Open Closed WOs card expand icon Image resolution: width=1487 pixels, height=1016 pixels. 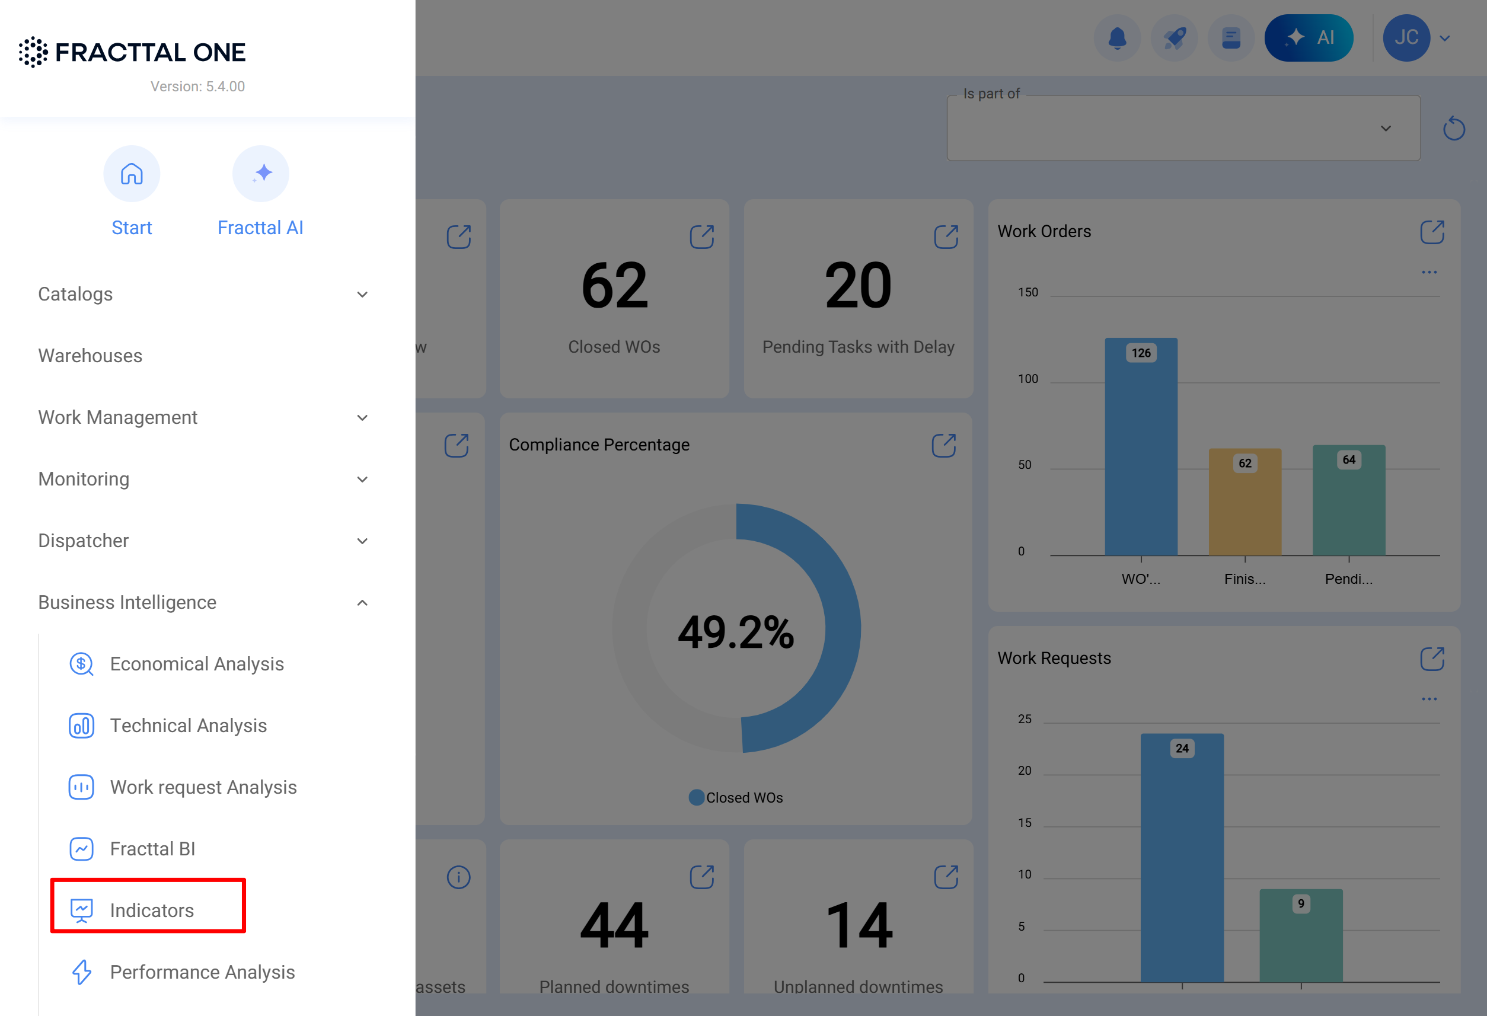[x=701, y=237]
